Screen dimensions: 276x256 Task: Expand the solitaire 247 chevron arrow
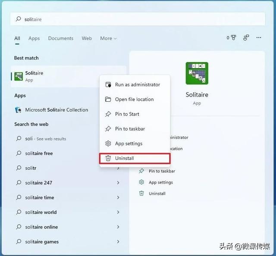pos(118,183)
